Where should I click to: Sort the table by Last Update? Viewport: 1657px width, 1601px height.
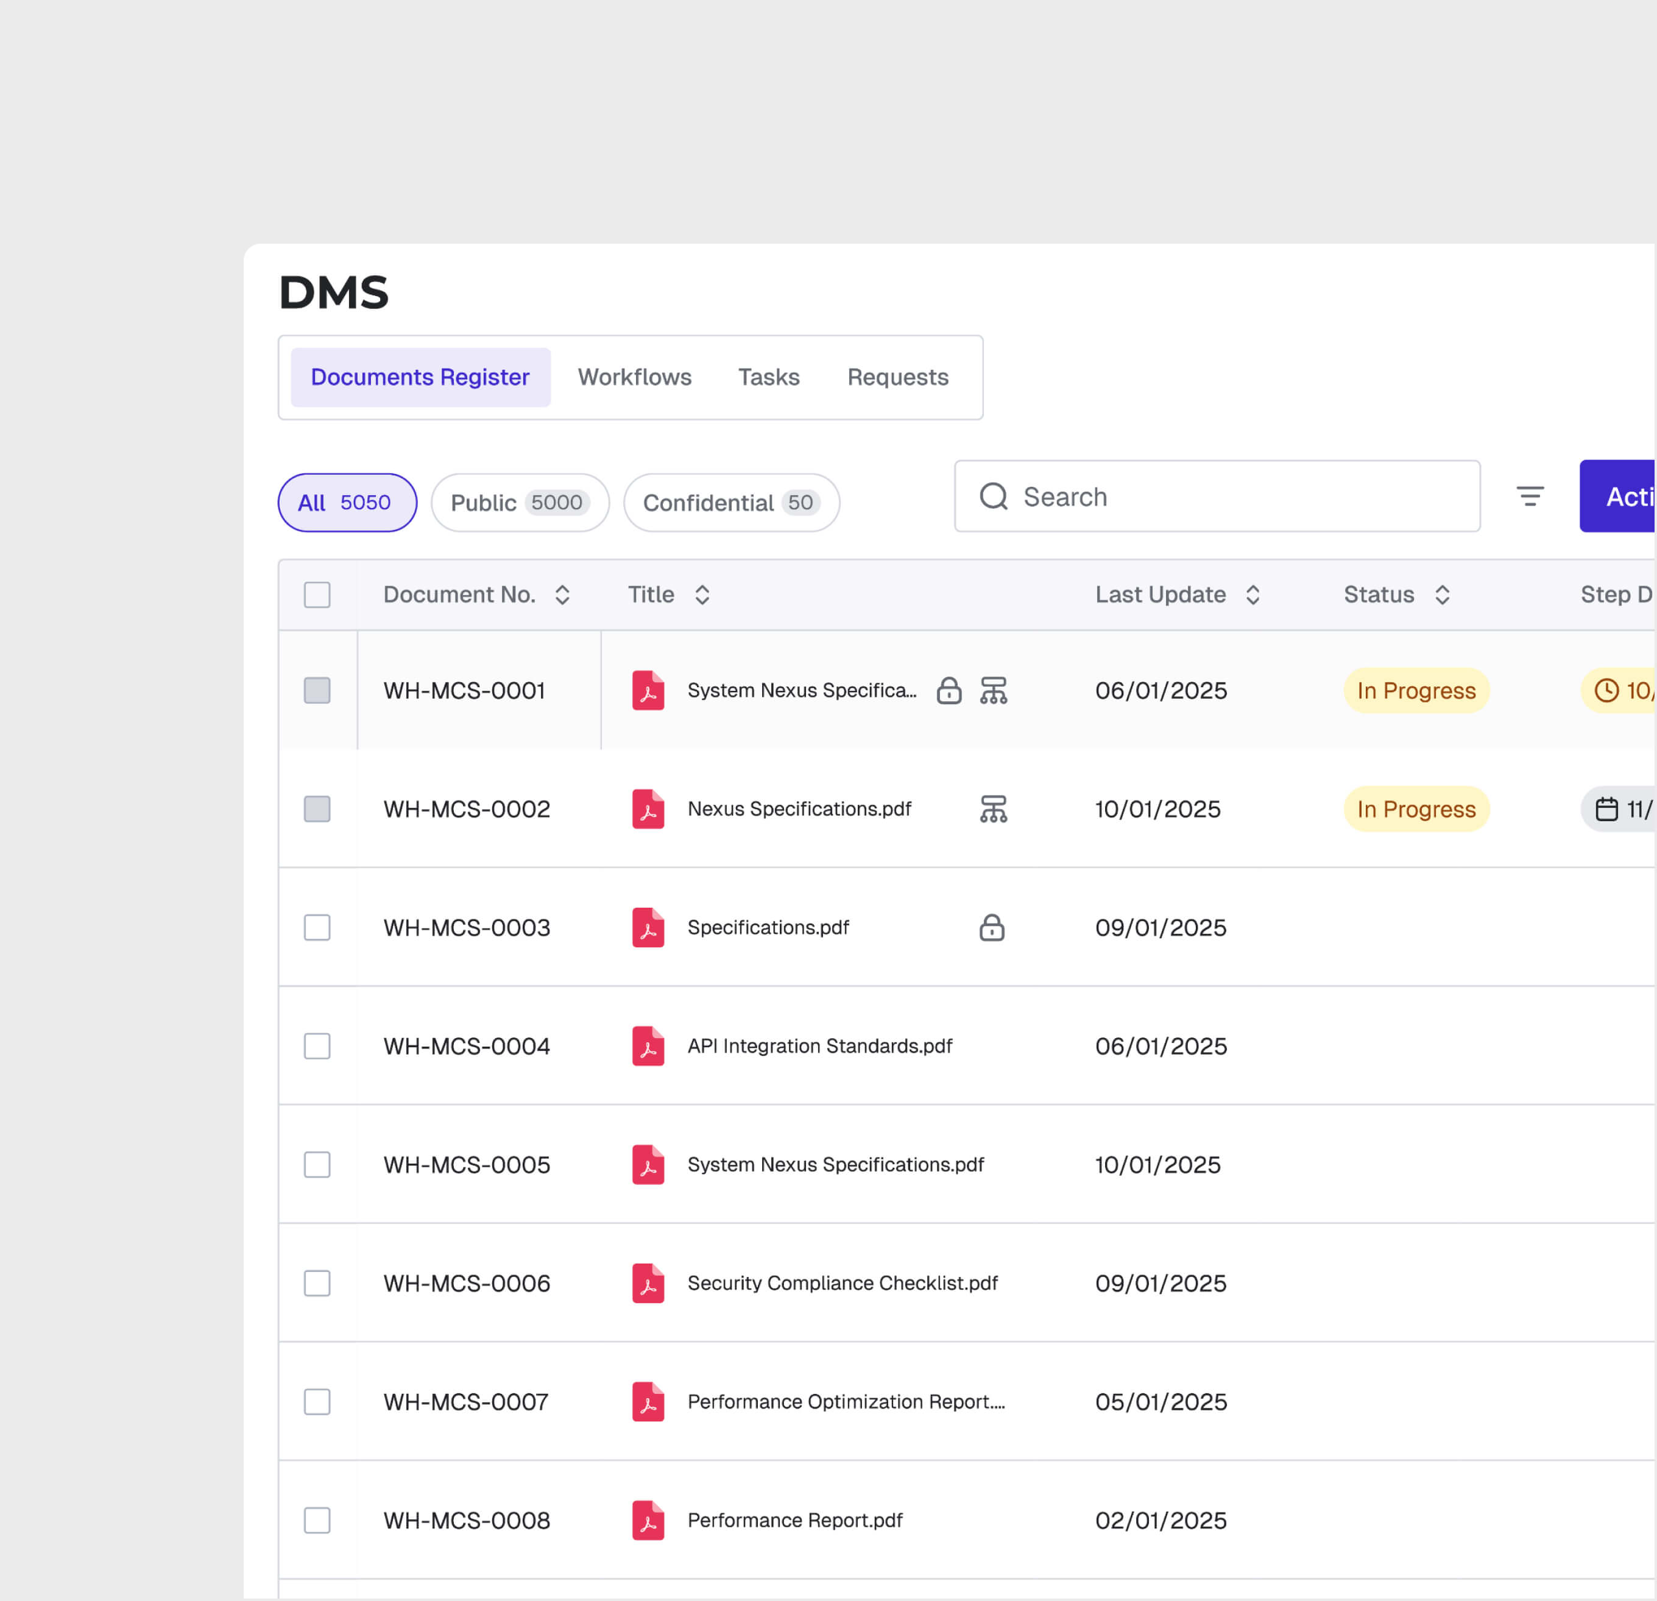pyautogui.click(x=1253, y=594)
